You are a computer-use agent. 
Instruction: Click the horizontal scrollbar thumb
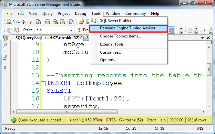click(x=67, y=112)
